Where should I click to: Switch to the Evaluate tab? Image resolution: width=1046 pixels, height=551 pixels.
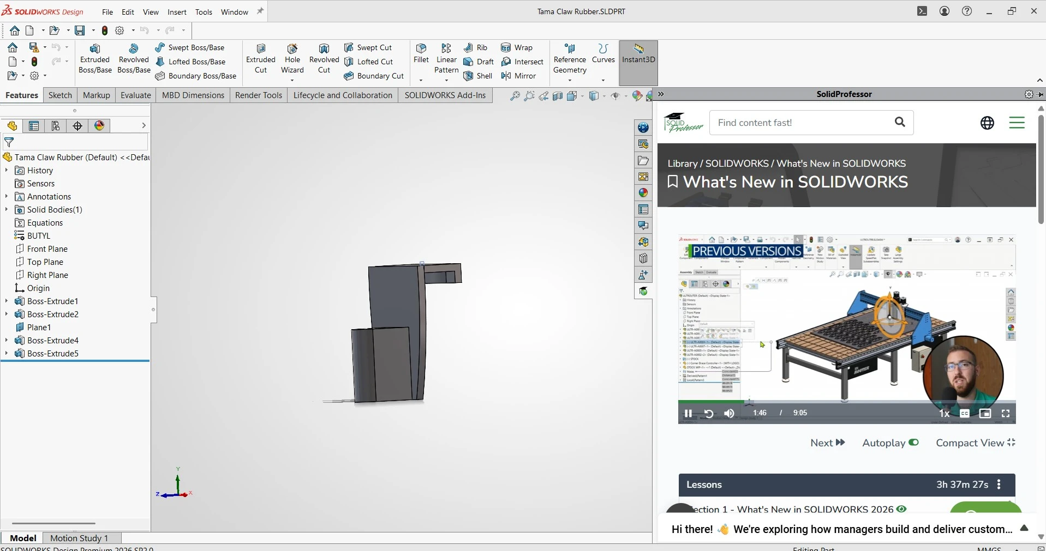point(135,95)
